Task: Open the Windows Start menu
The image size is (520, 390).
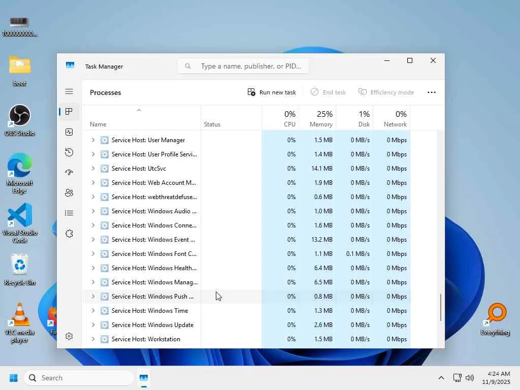Action: 14,378
